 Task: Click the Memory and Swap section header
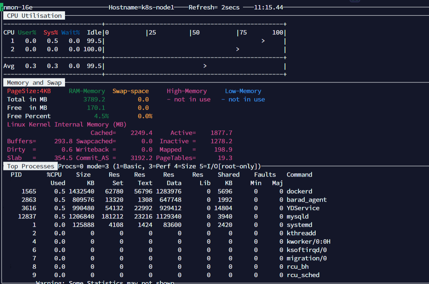click(x=34, y=83)
